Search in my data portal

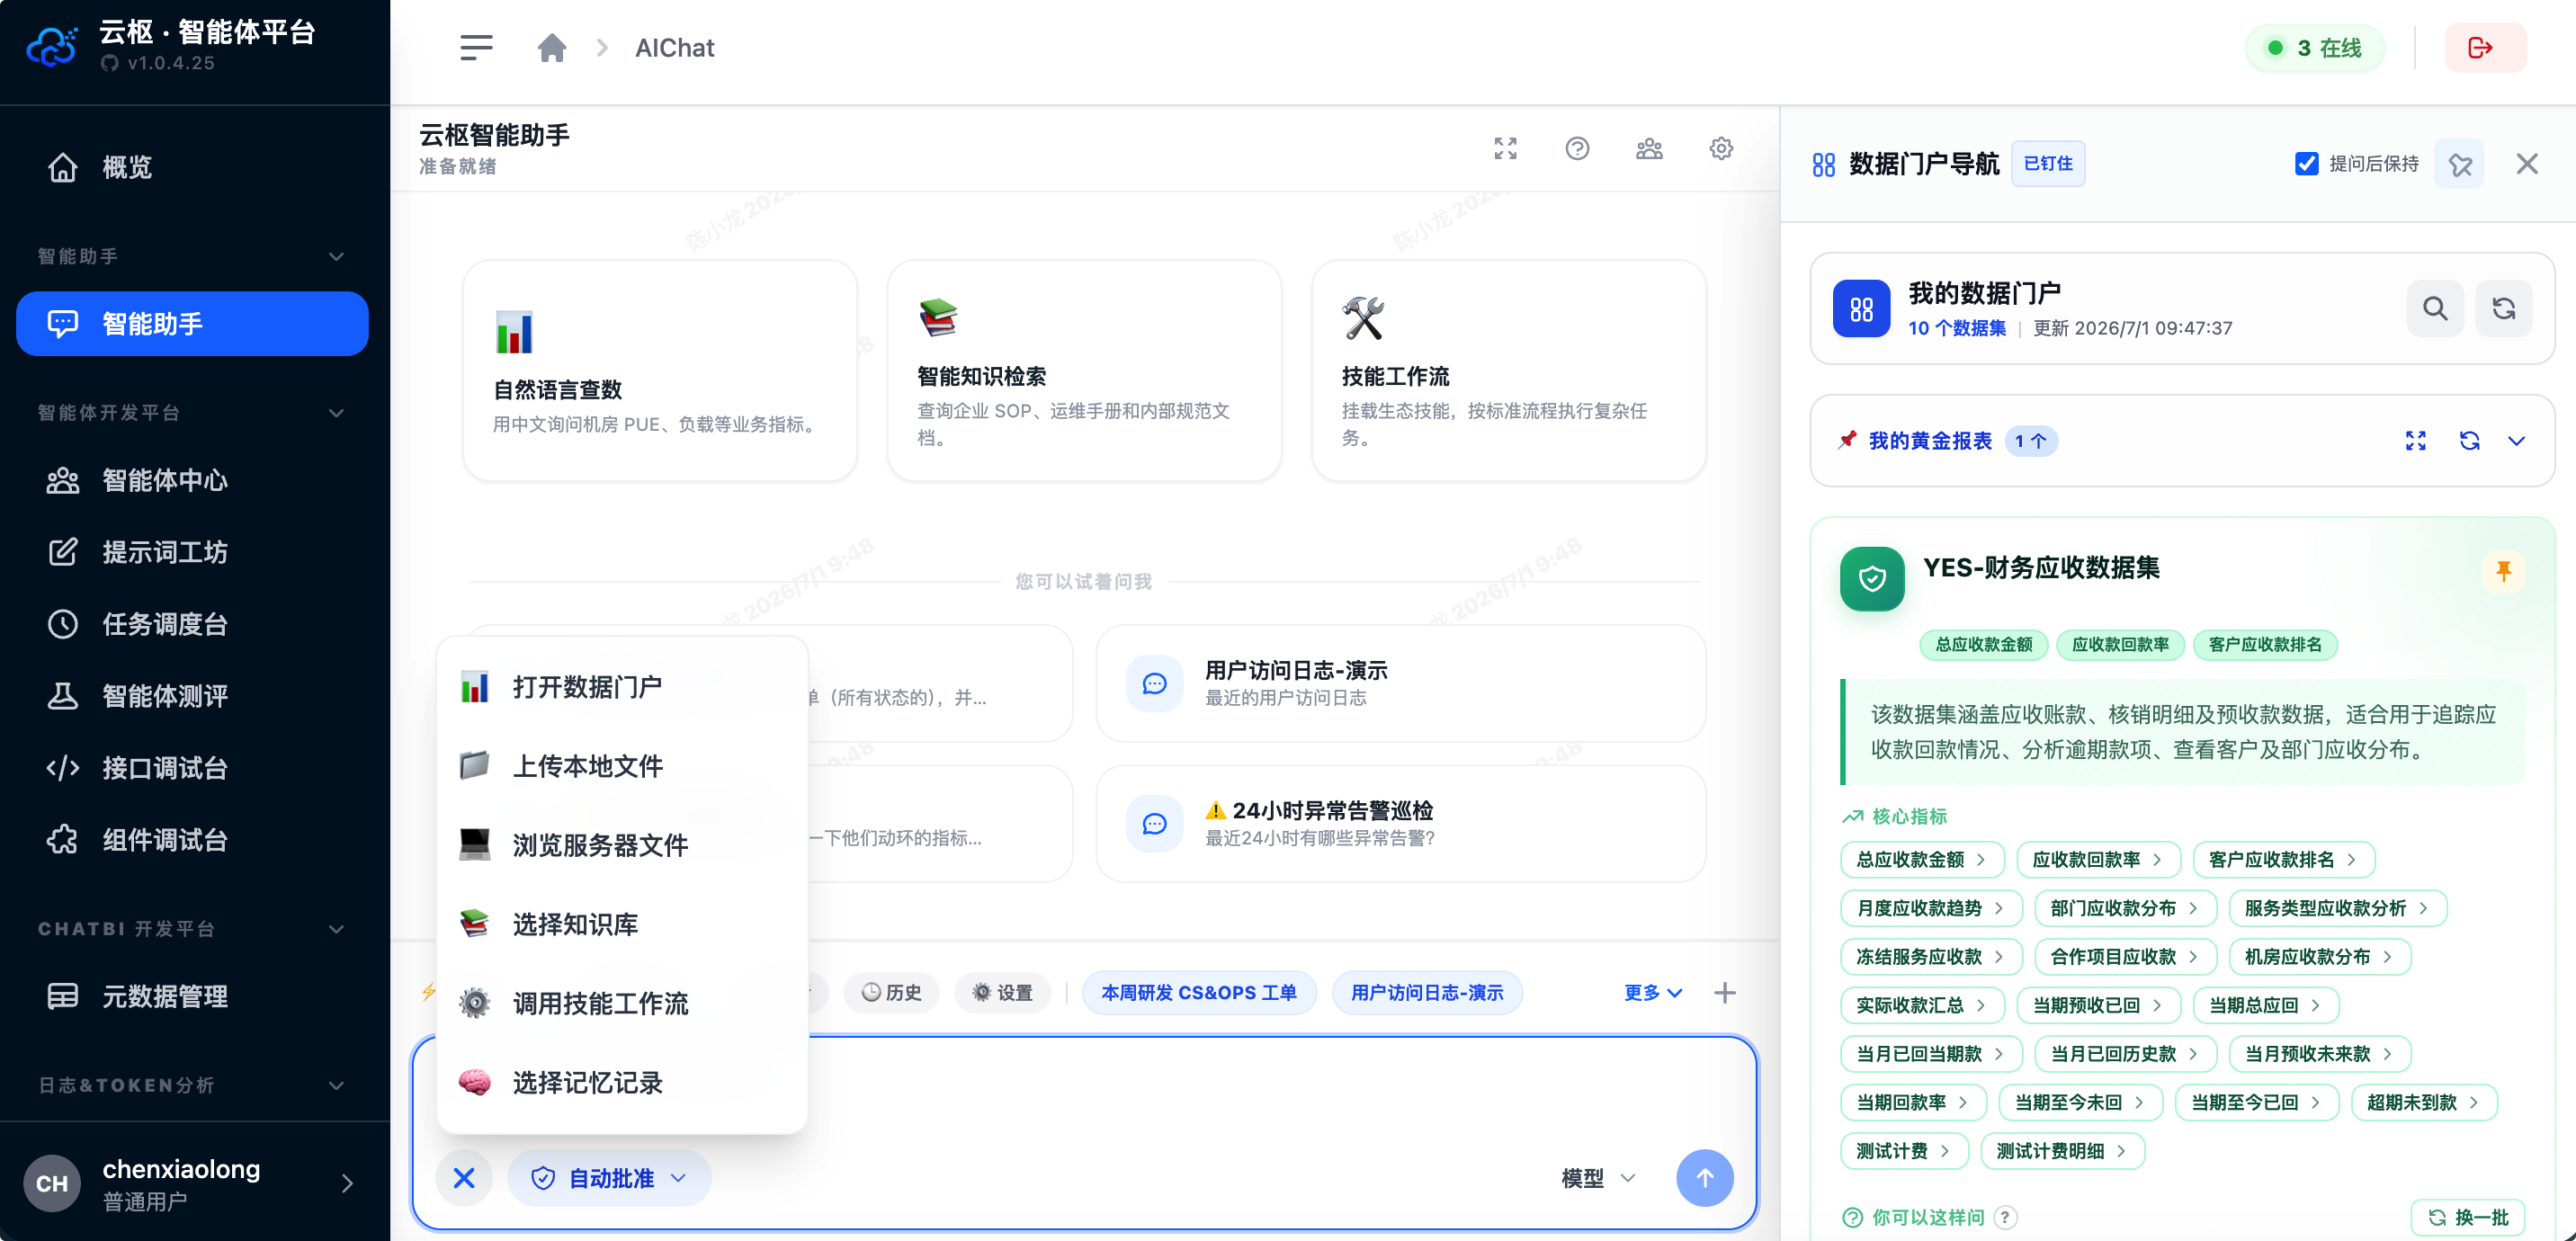pos(2435,308)
